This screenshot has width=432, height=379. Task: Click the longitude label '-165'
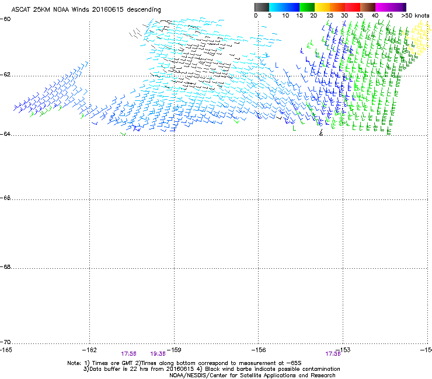click(x=6, y=350)
